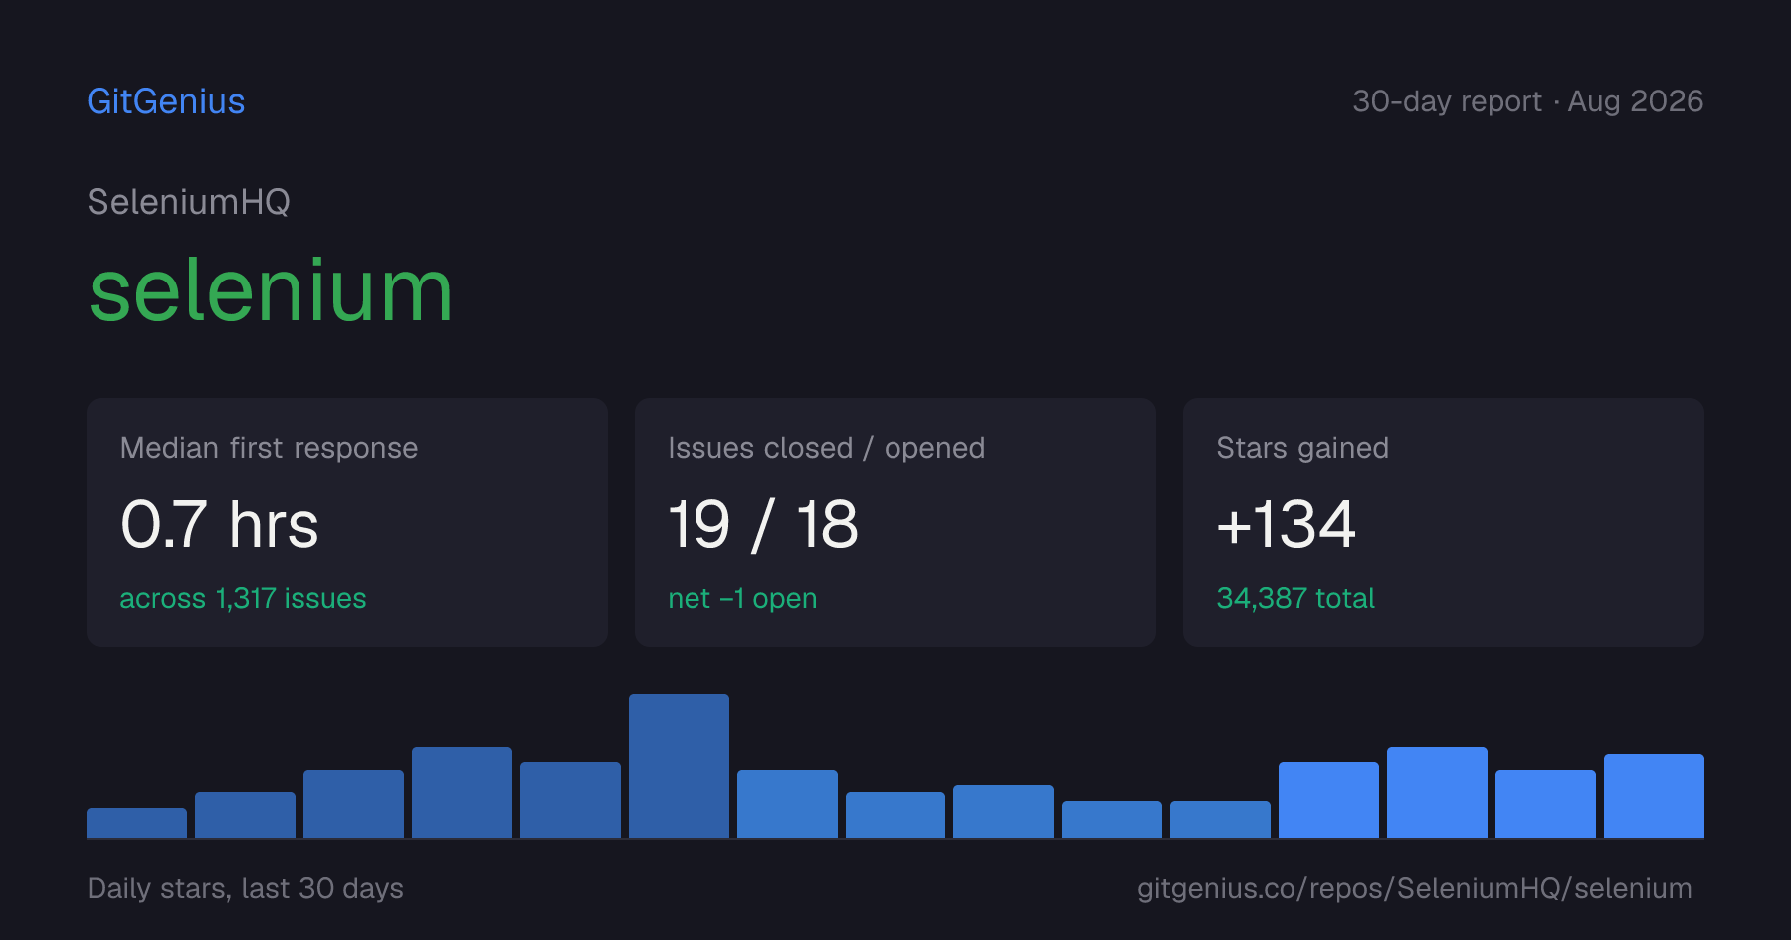
Task: Click the '34,387 total' subtext
Action: [x=1295, y=598]
